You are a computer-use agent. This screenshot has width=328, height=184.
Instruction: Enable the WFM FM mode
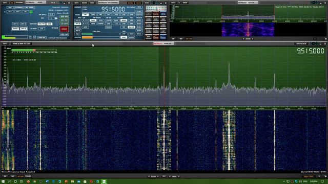pyautogui.click(x=93, y=24)
